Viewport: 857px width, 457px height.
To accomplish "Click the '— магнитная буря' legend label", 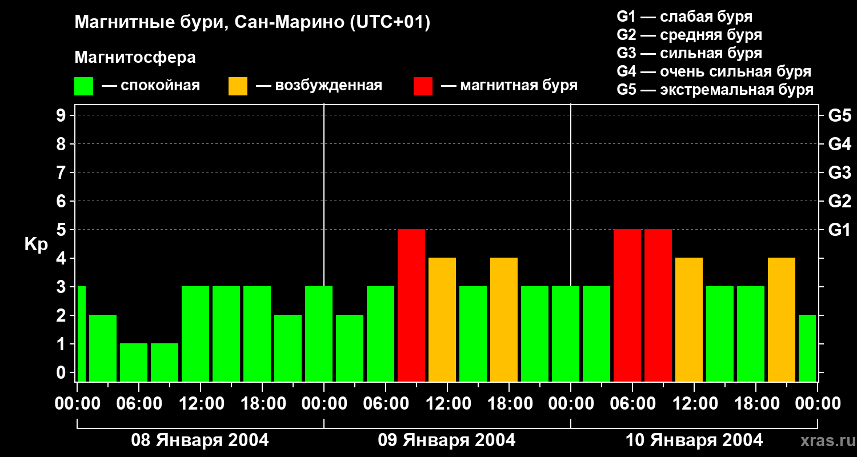I will point(509,86).
